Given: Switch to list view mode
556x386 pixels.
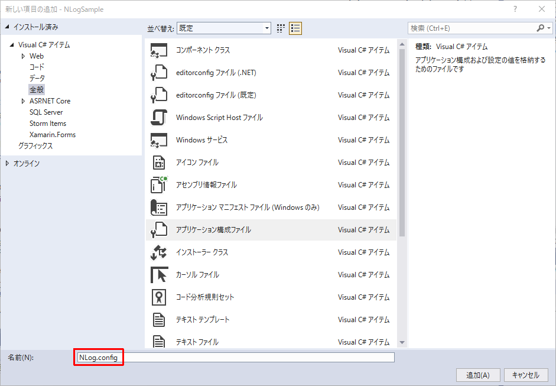Looking at the screenshot, I should point(295,28).
